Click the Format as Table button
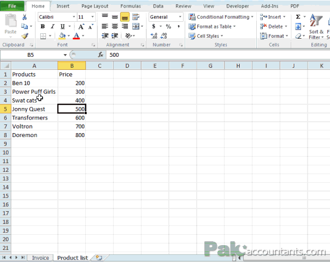The height and width of the screenshot is (262, 330). tap(212, 27)
